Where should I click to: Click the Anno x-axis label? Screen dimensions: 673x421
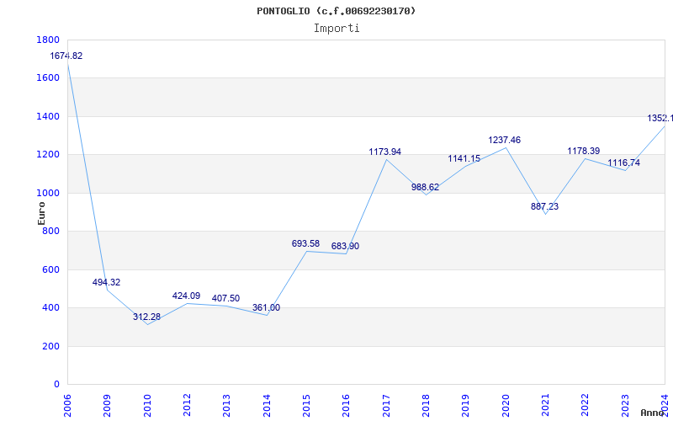655,413
